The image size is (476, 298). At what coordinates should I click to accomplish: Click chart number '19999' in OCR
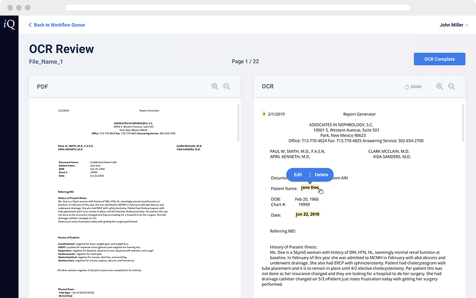(x=304, y=205)
